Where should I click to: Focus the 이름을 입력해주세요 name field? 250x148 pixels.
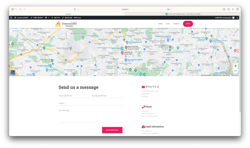74,96
